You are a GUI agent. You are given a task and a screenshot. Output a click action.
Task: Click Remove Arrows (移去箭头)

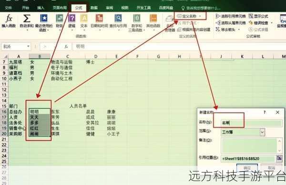pos(225,29)
